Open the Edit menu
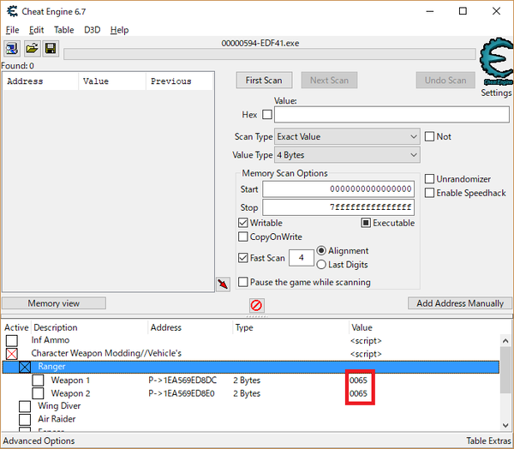The image size is (514, 449). click(36, 30)
